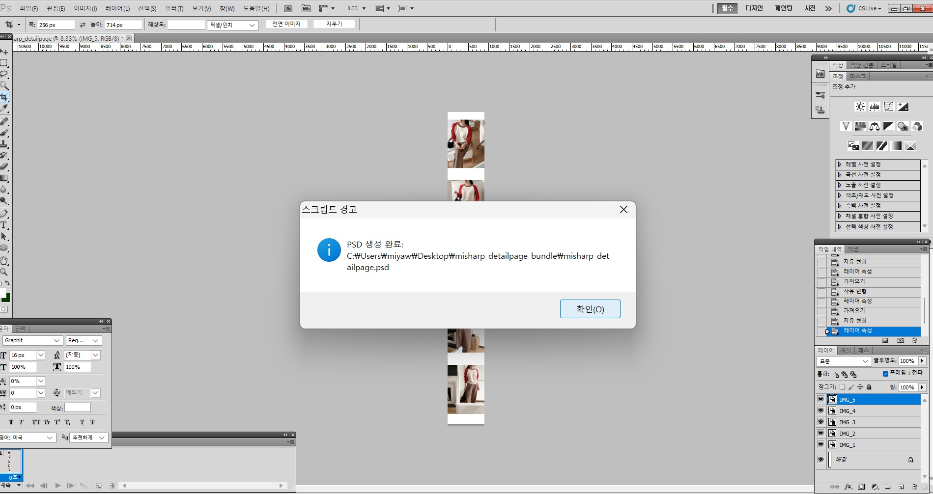933x494 pixels.
Task: Toggle lock transparent pixels in Layers panel
Action: (842, 387)
